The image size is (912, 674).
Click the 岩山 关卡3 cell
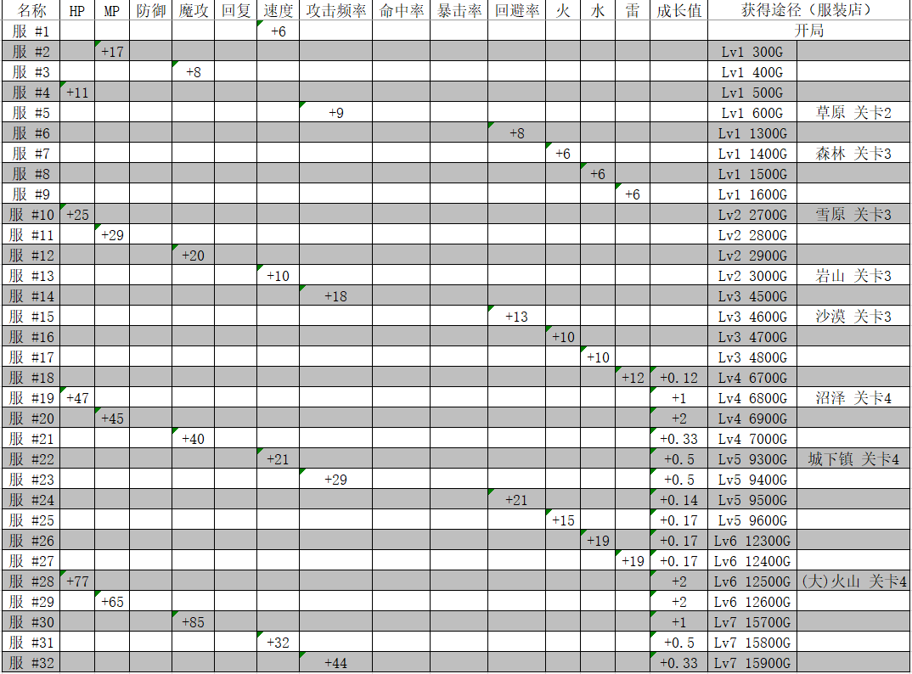853,275
